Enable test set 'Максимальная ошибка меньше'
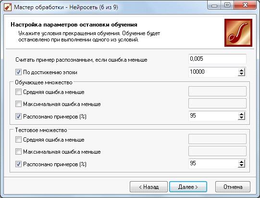Screen dimensions: 260x198 point(18,152)
